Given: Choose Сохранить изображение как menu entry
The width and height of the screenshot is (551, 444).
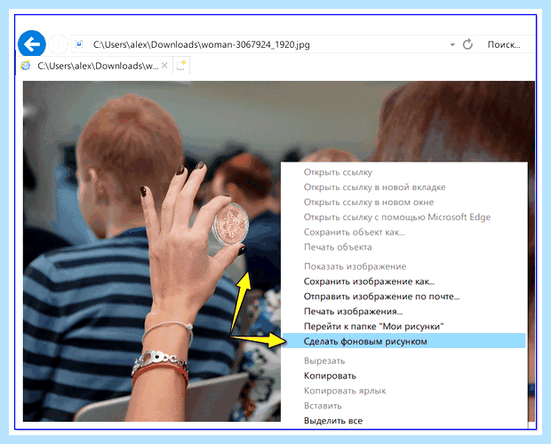Looking at the screenshot, I should click(x=369, y=281).
